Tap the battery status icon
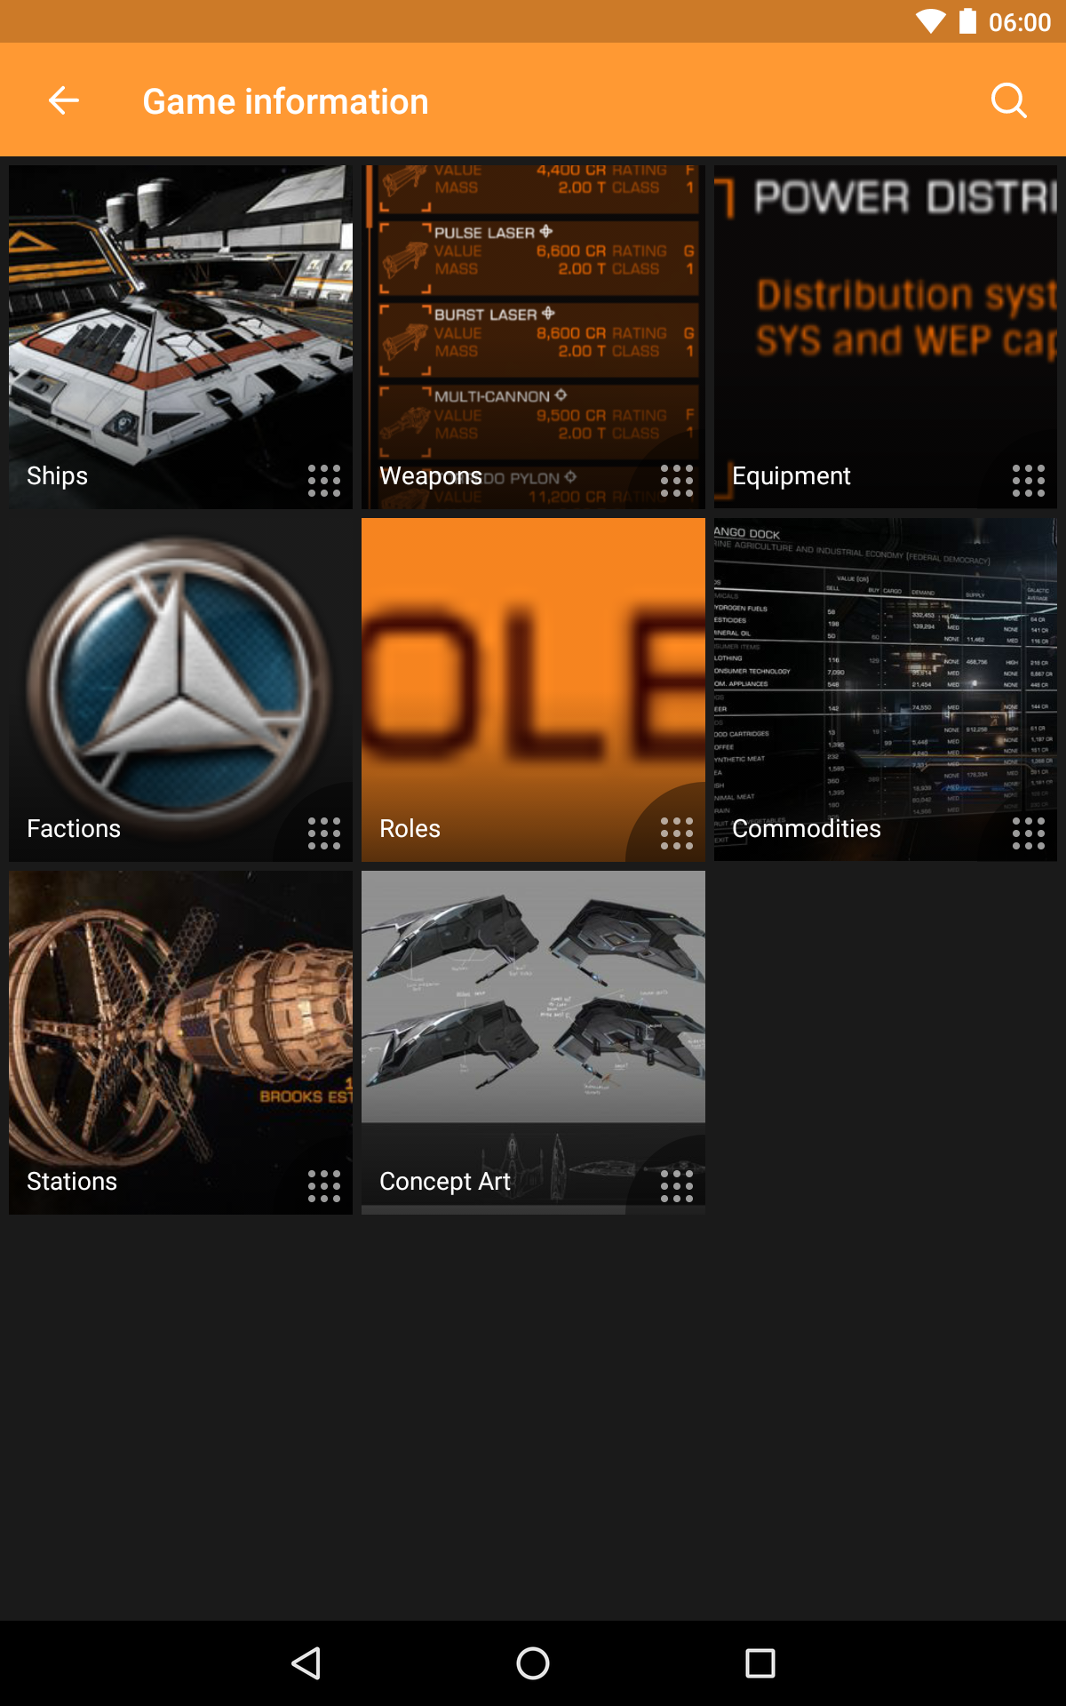Viewport: 1066px width, 1706px height. coord(967,21)
